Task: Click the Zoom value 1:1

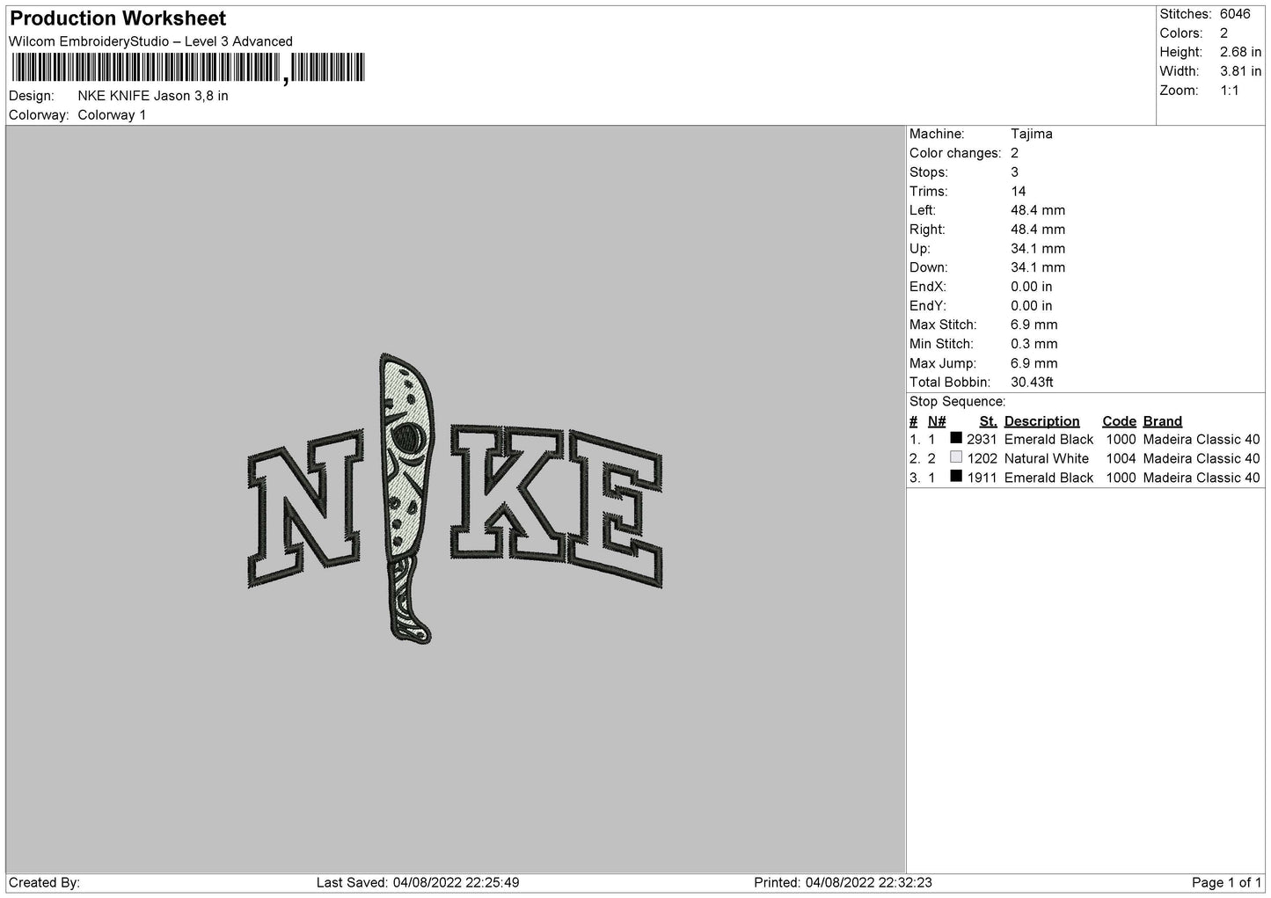Action: [x=1229, y=91]
